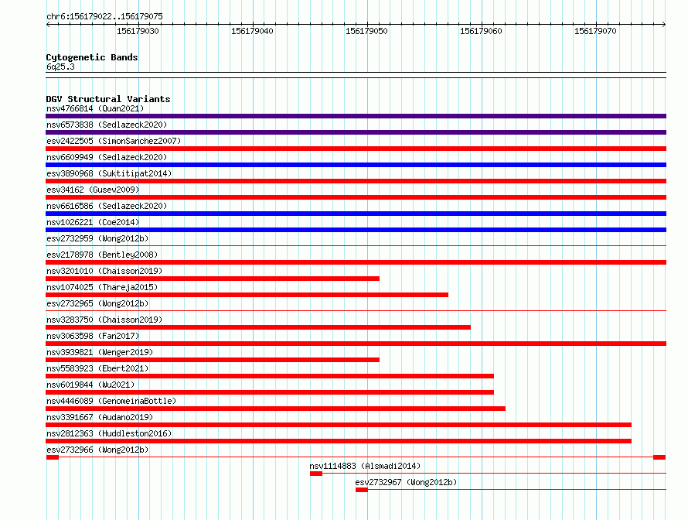Click the red bar under nsv3063598
This screenshot has height=520, width=688.
[x=356, y=344]
